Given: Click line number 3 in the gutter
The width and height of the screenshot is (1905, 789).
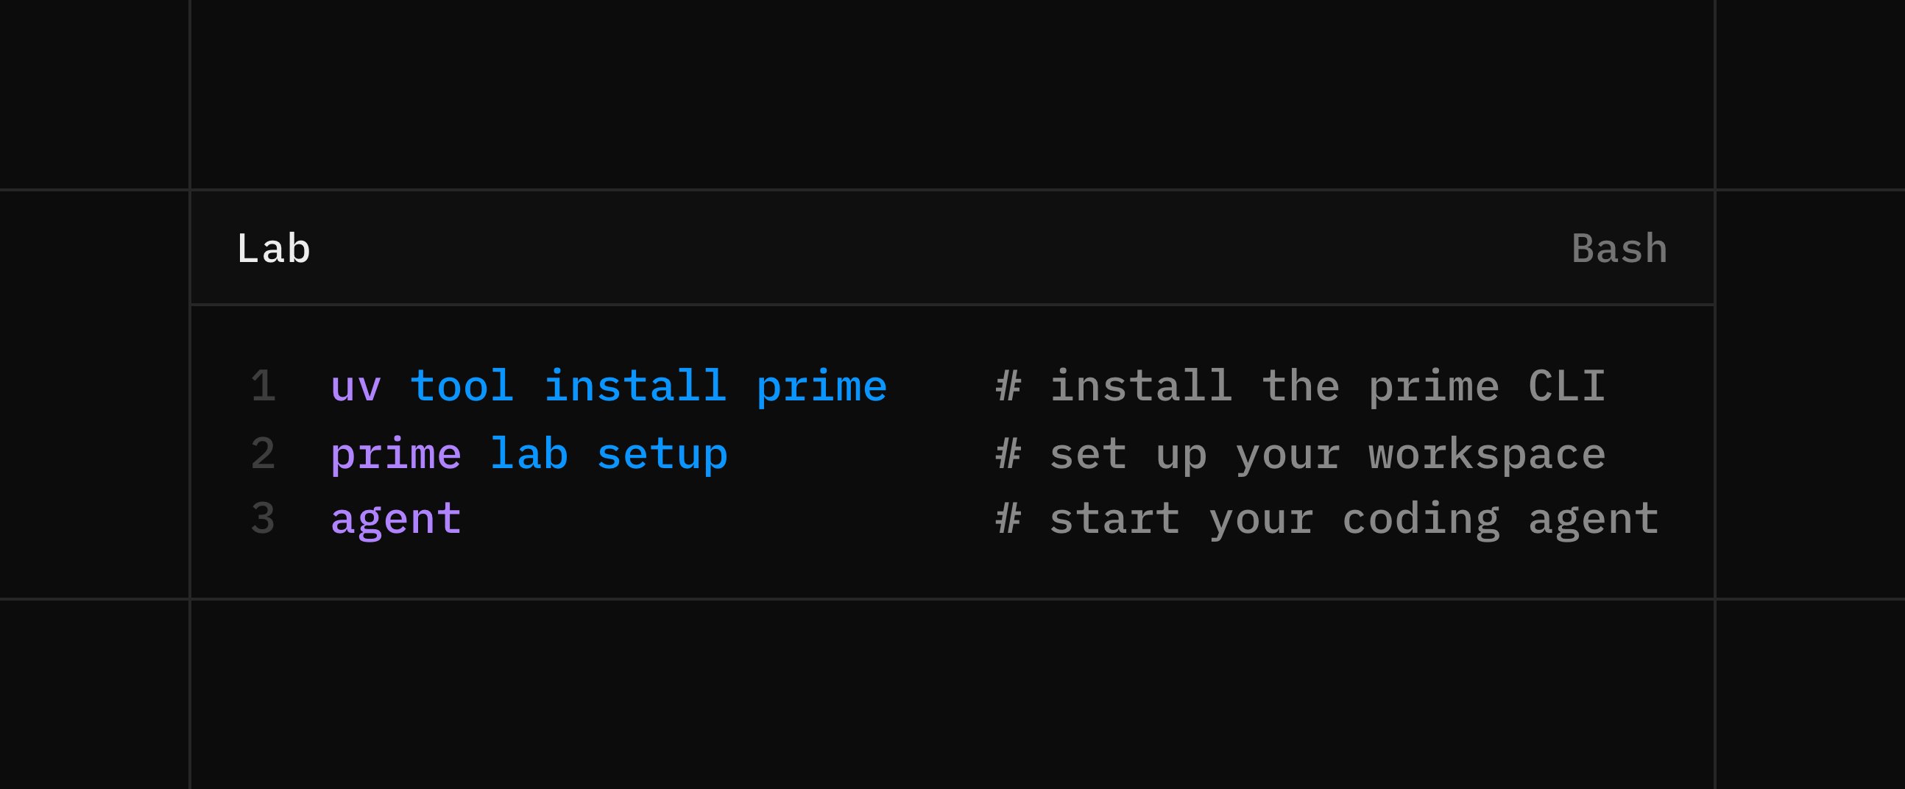Looking at the screenshot, I should click(264, 518).
